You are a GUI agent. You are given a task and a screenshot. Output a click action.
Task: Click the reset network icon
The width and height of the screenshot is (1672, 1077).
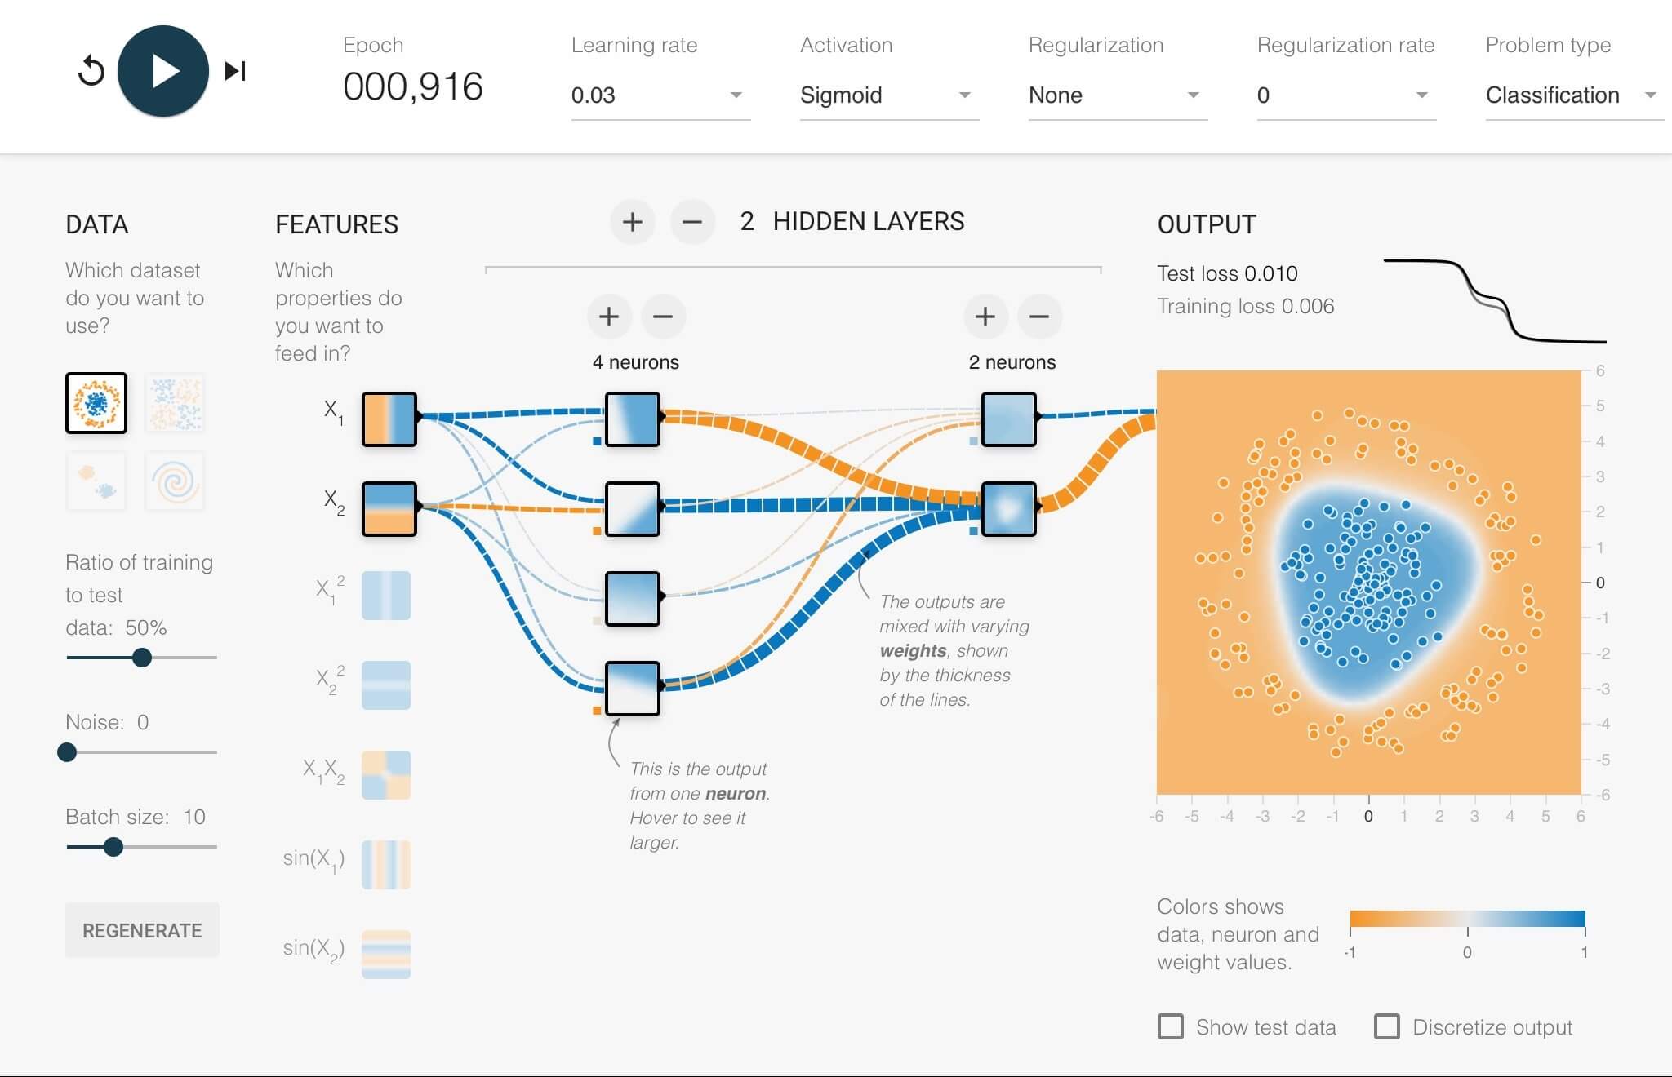[x=91, y=71]
